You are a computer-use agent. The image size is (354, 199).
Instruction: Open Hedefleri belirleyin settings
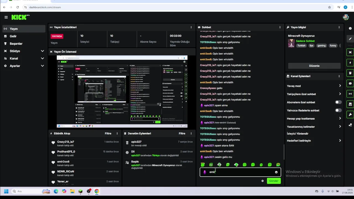click(x=314, y=141)
